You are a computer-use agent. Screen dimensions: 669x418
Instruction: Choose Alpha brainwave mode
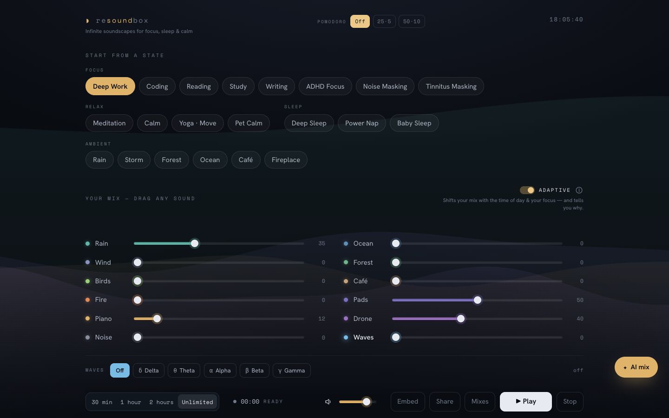click(220, 370)
